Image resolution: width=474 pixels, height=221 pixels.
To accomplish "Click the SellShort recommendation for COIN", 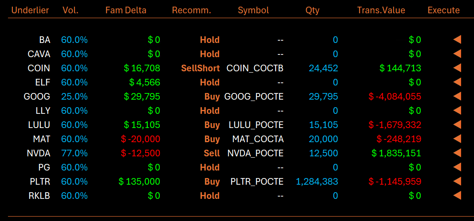I will click(x=200, y=68).
